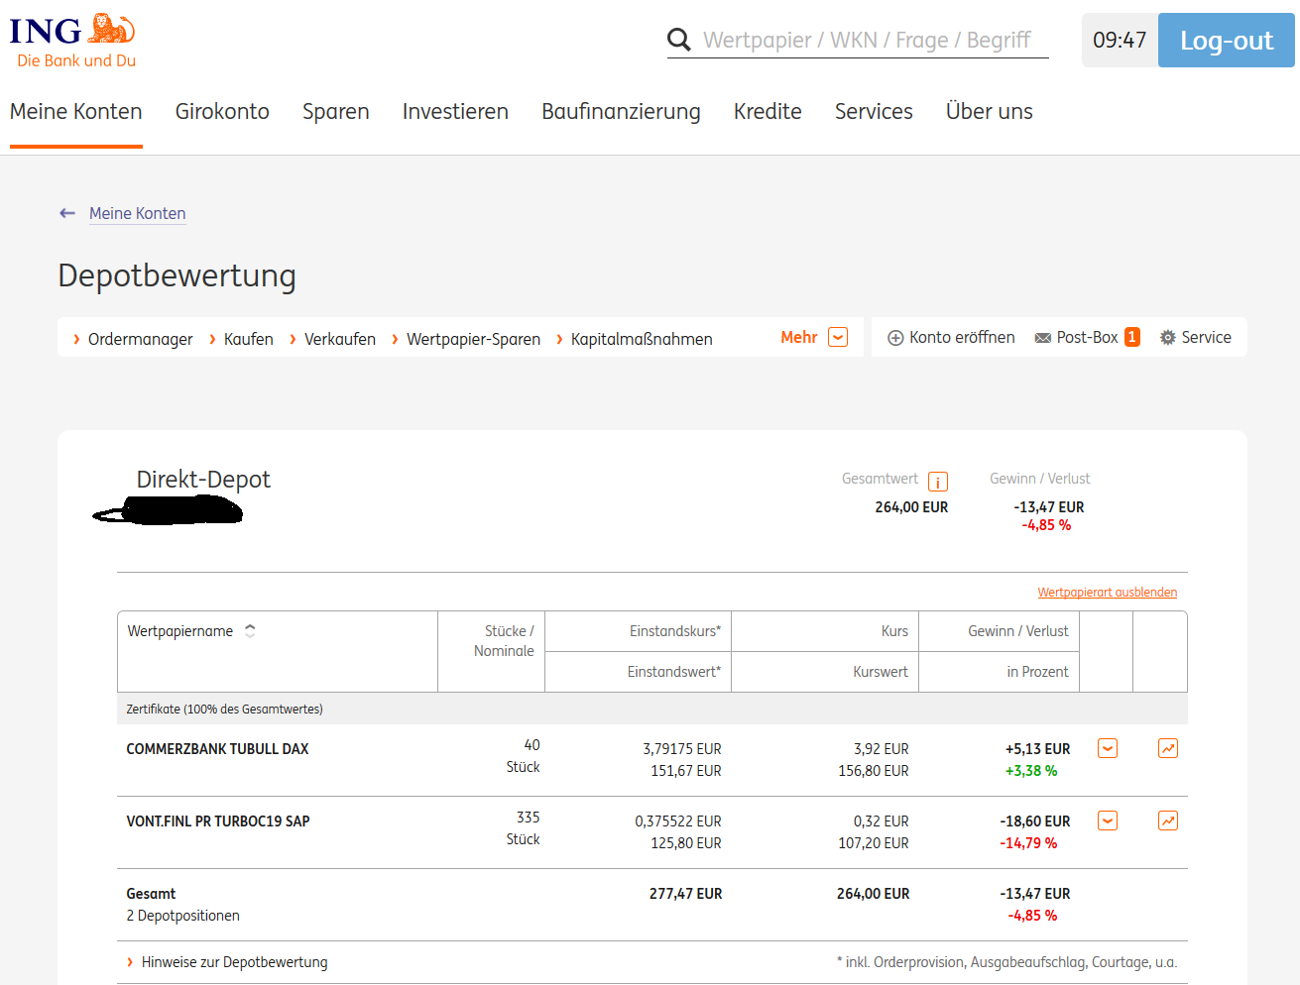The width and height of the screenshot is (1300, 985).
Task: Expand the Mehr dropdown
Action: point(838,337)
